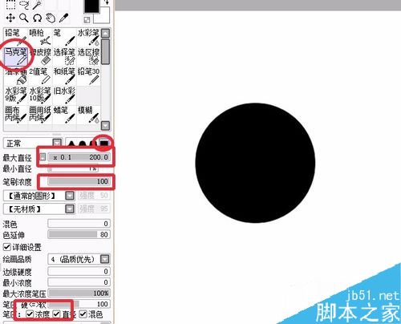
Task: Choose the 选择笔 selection pen
Action: [64, 56]
